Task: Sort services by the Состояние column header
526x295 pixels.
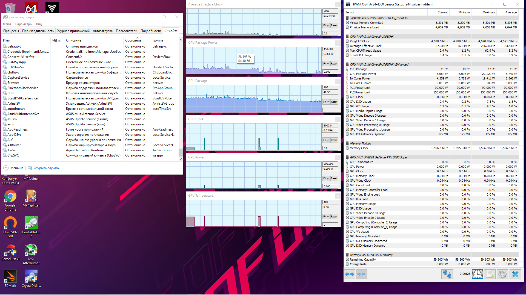Action: pyautogui.click(x=137, y=40)
